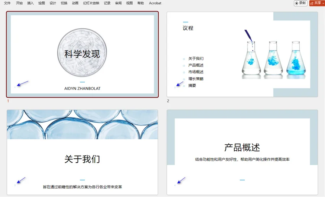Click slide number label 1

click(x=8, y=101)
